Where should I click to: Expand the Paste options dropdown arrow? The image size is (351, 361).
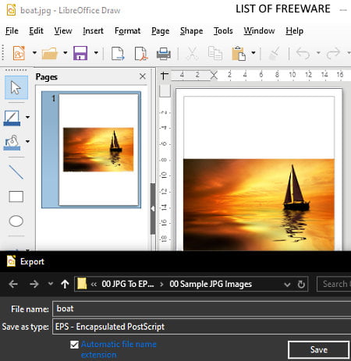253,53
